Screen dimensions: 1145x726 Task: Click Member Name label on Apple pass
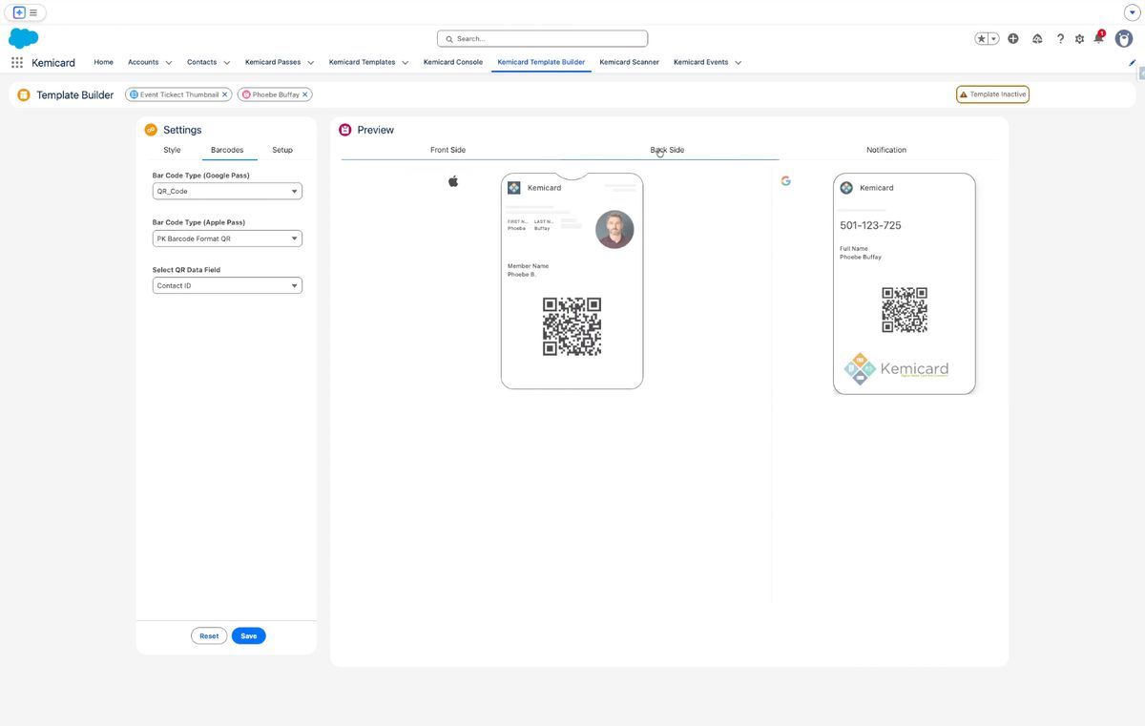point(528,266)
